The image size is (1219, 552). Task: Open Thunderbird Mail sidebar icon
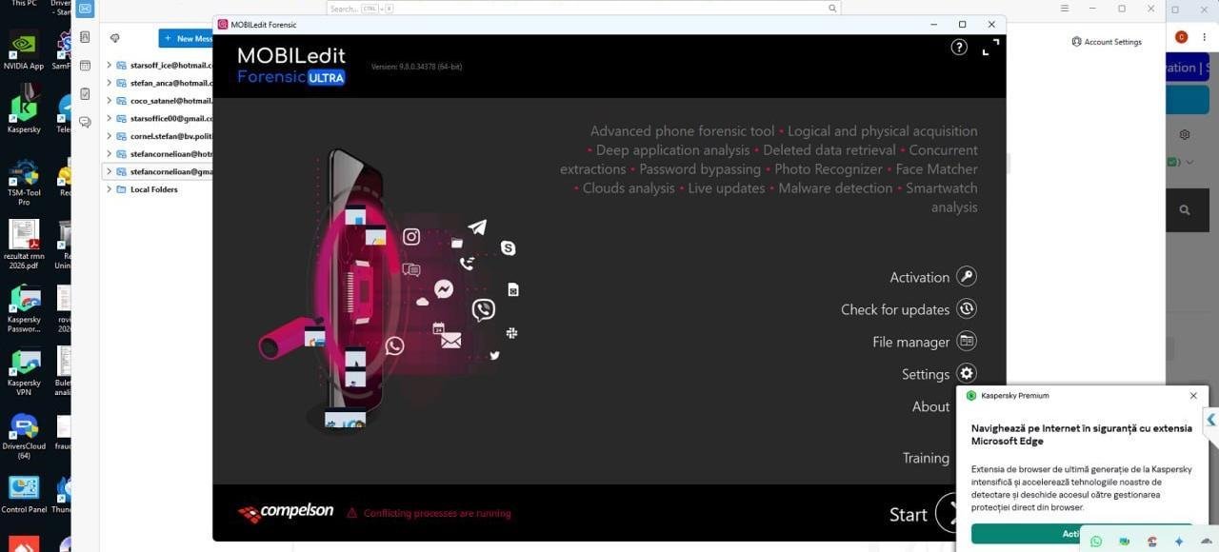point(85,10)
